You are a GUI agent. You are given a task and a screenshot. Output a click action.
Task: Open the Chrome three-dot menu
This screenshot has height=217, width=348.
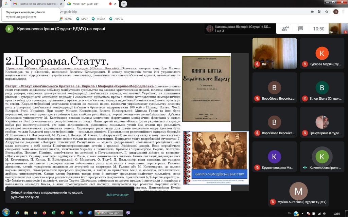tap(343, 12)
